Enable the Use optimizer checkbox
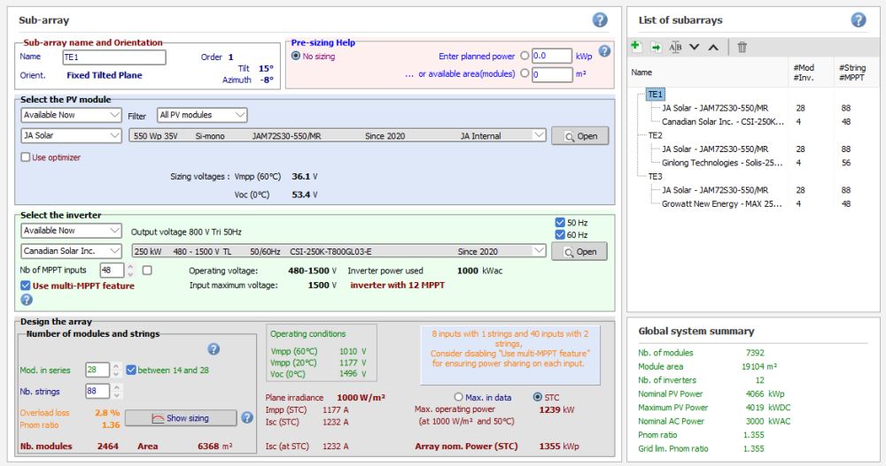Screen dimensions: 886x466 tap(26, 157)
